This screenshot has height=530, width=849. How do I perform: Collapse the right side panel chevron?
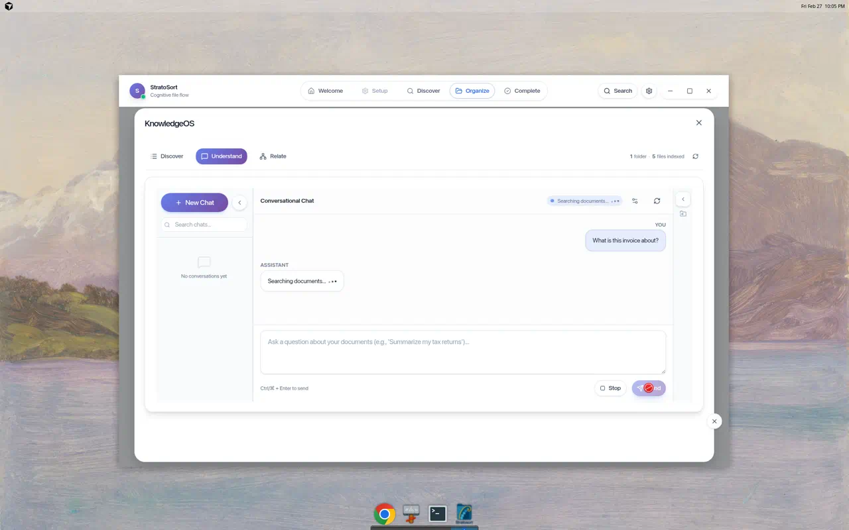[x=683, y=199]
